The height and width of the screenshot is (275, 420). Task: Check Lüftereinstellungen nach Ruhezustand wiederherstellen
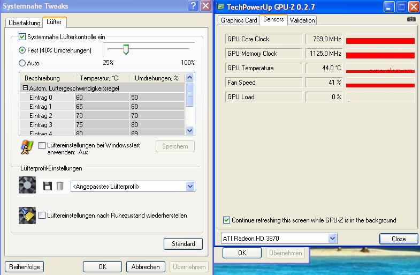(42, 215)
